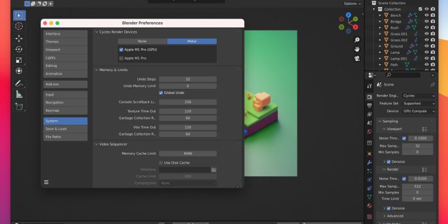Click the green Y axis gizmo

click(355, 19)
